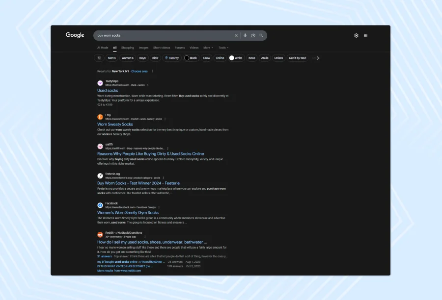The width and height of the screenshot is (442, 300).
Task: Expand the More search types dropdown
Action: pos(208,48)
